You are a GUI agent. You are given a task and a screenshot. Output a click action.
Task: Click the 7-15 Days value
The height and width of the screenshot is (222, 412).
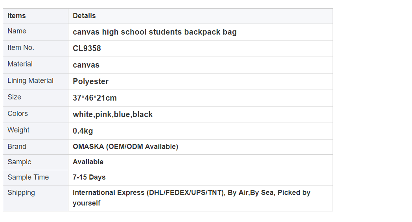click(89, 177)
